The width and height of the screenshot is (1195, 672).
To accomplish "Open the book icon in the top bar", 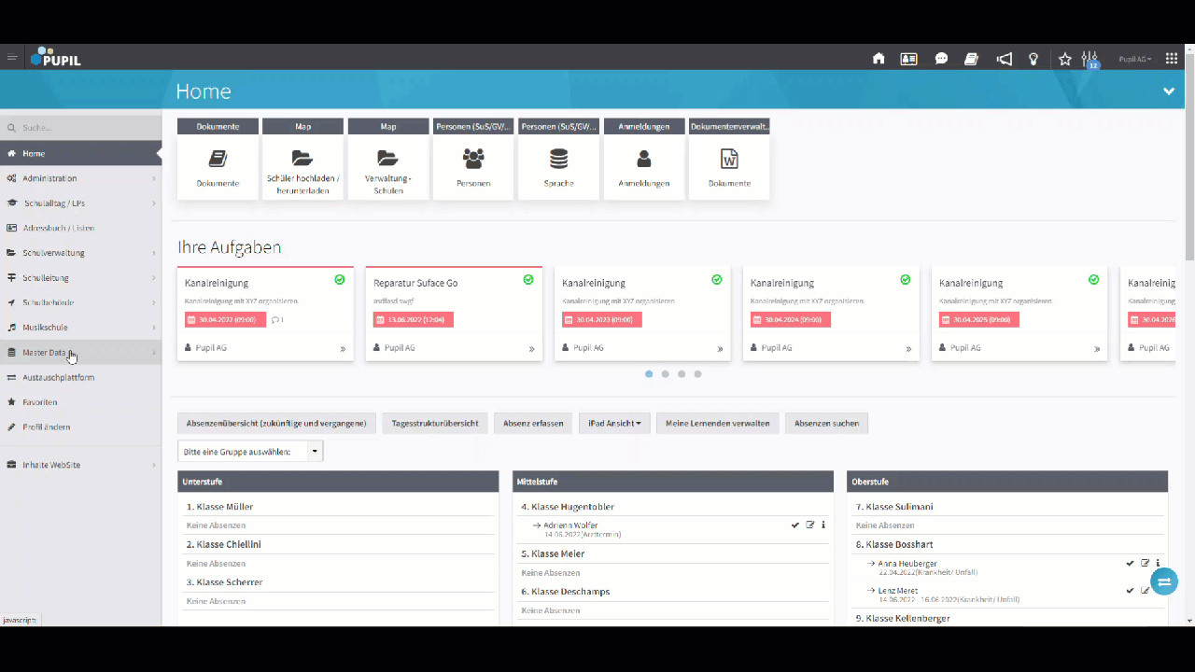I will [971, 58].
